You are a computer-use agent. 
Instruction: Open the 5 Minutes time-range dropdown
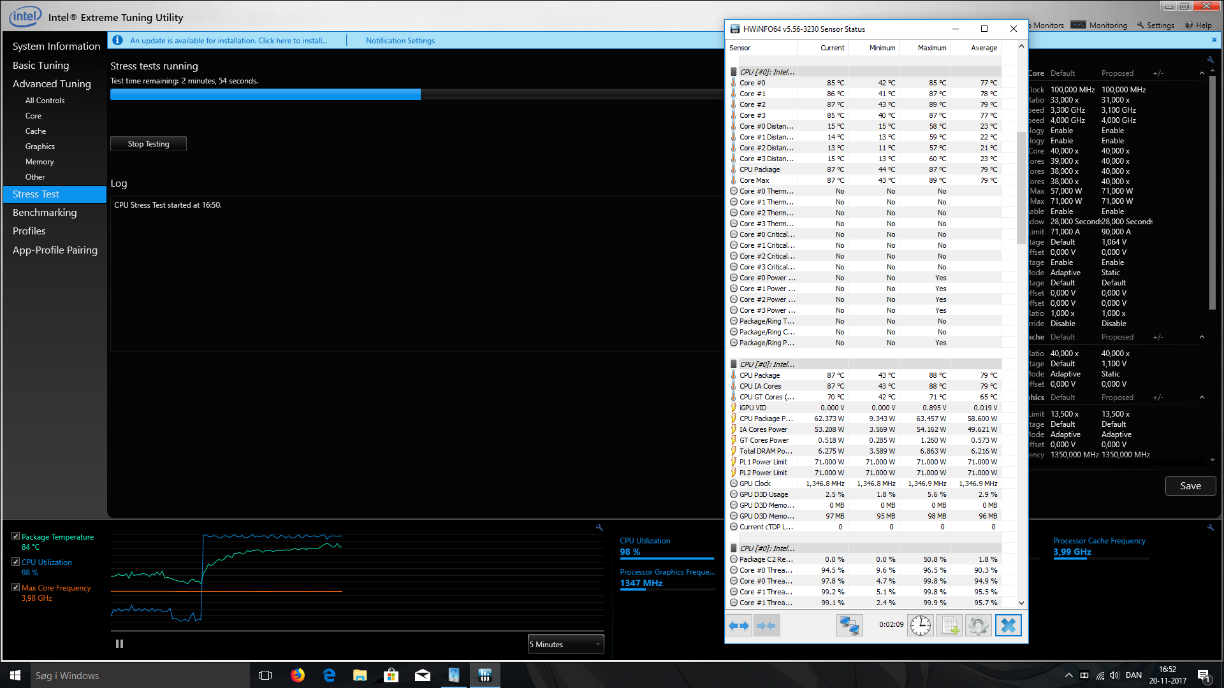point(565,644)
